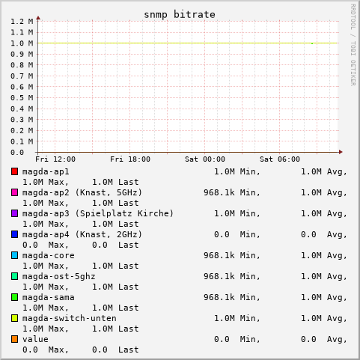
Task: Click the teal magda-ost-5ghz legend swatch
Action: click(14, 276)
